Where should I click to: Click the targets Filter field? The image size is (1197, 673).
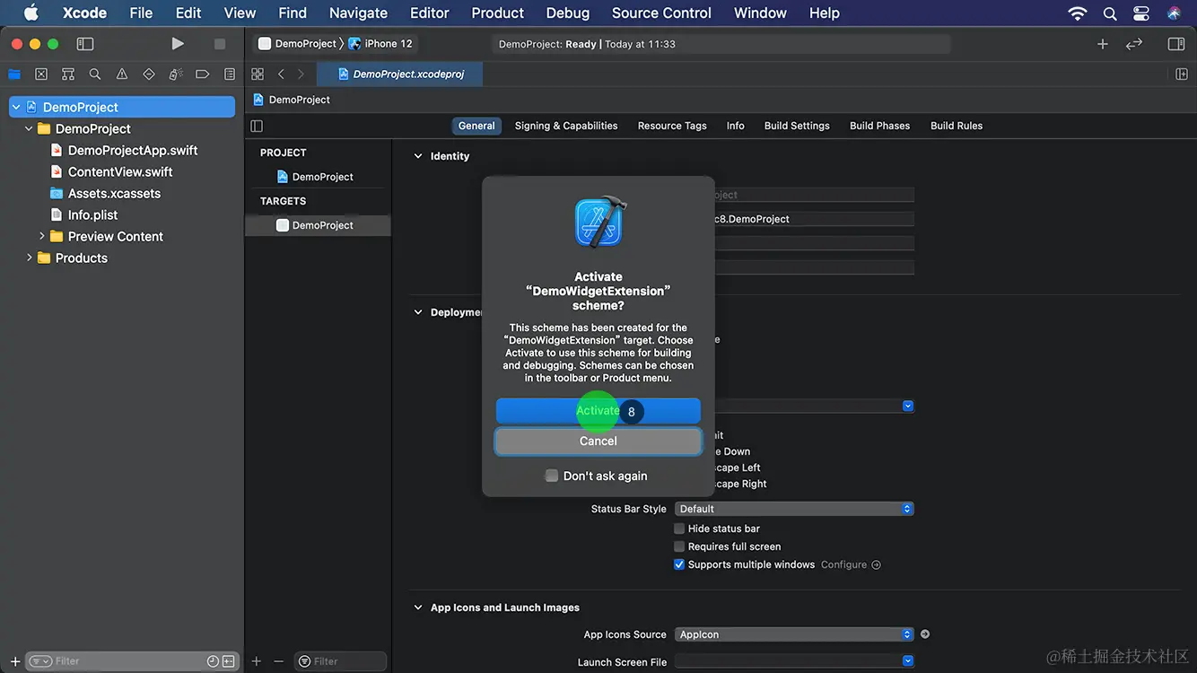point(341,661)
